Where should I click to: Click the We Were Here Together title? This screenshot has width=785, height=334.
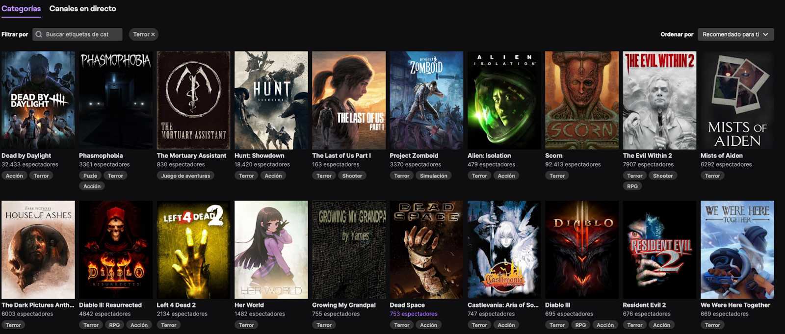[735, 305]
